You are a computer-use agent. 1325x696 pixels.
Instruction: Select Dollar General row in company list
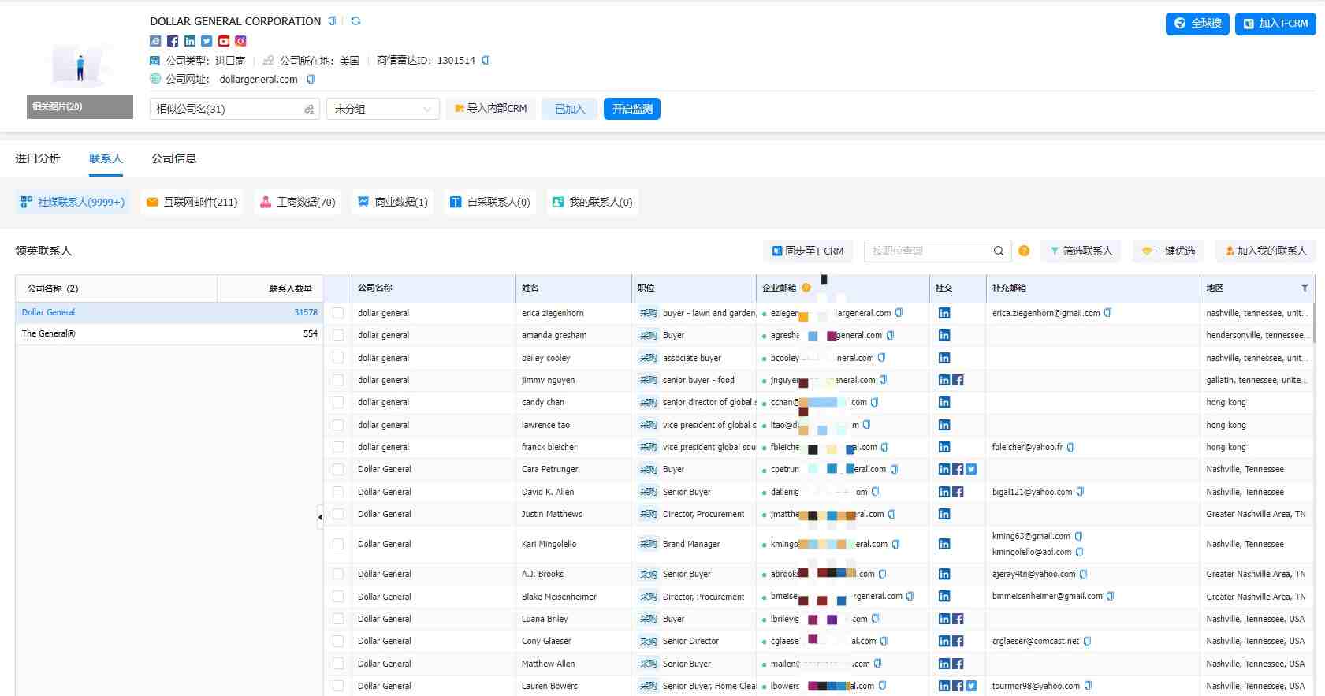[169, 312]
